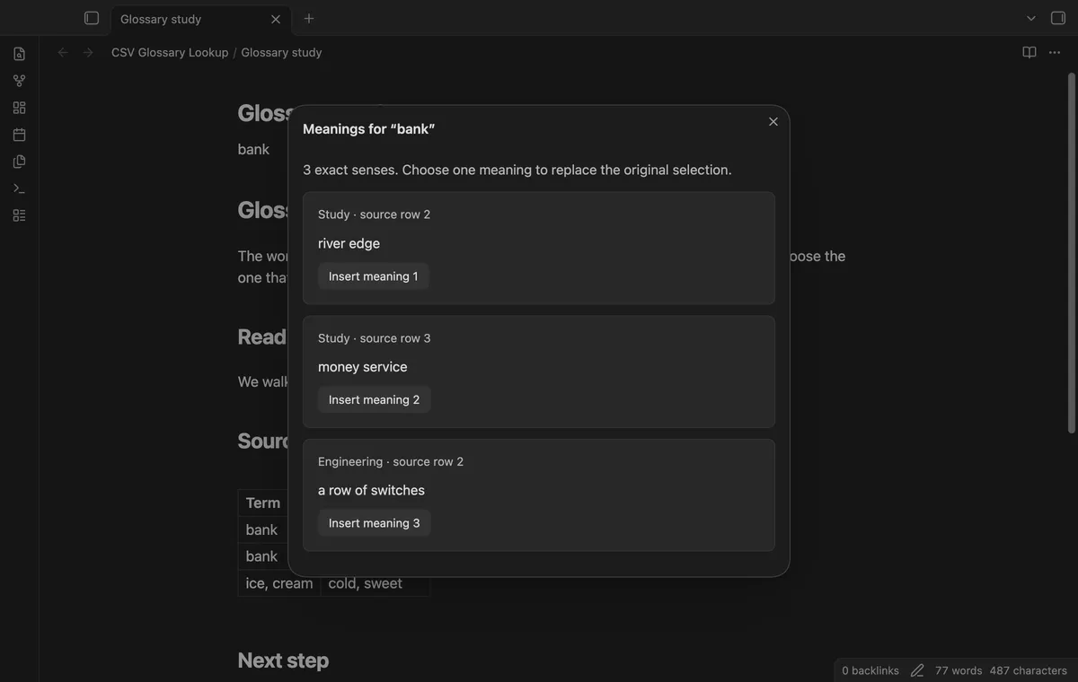Click the pencil edit mode icon
This screenshot has width=1078, height=682.
pyautogui.click(x=917, y=670)
